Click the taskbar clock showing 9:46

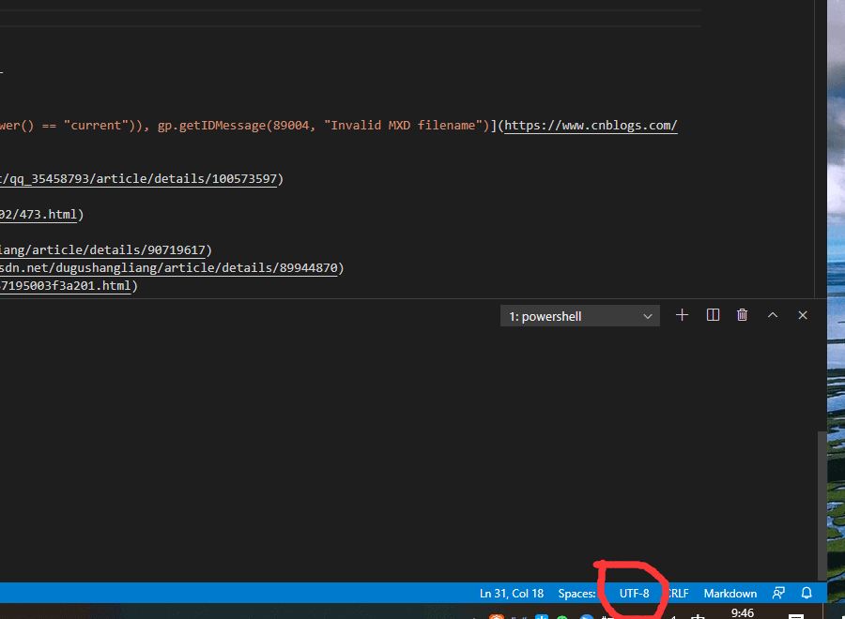(742, 613)
